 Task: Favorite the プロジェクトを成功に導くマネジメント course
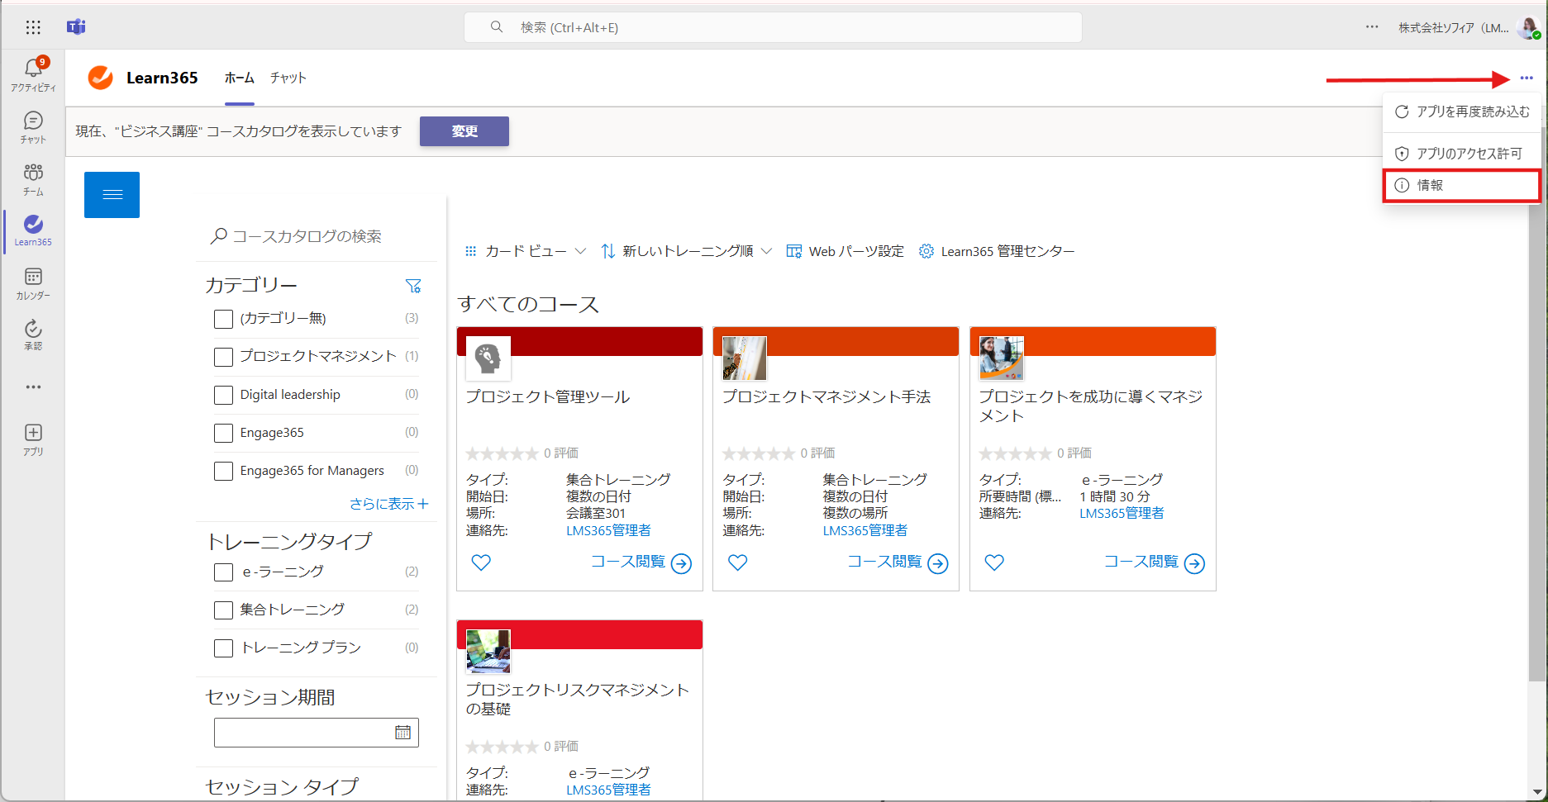994,562
